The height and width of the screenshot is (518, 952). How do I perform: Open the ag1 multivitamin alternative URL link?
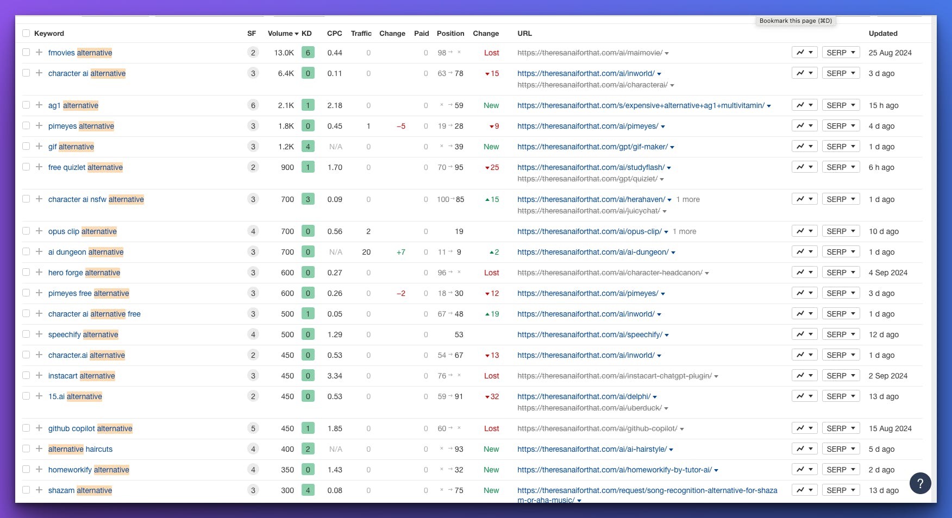click(x=641, y=105)
